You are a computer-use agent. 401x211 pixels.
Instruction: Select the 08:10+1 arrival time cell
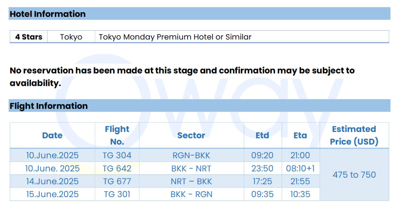[301, 169]
